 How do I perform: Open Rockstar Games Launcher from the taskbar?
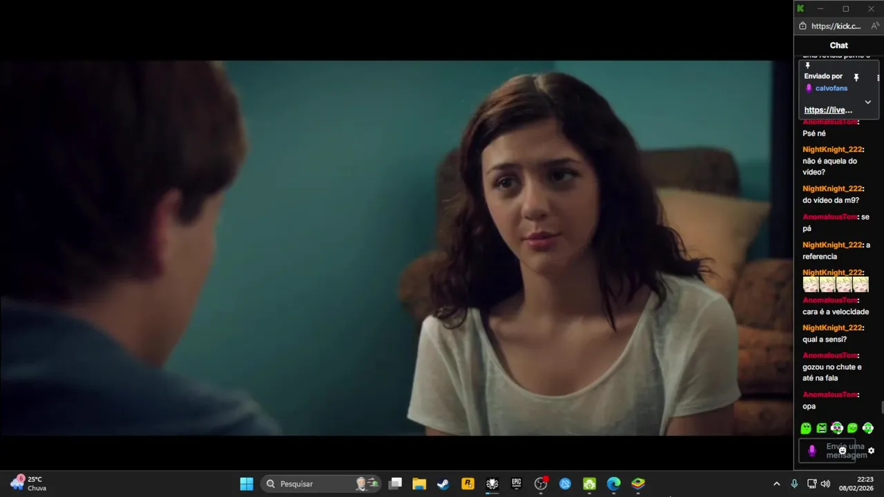[x=468, y=484]
